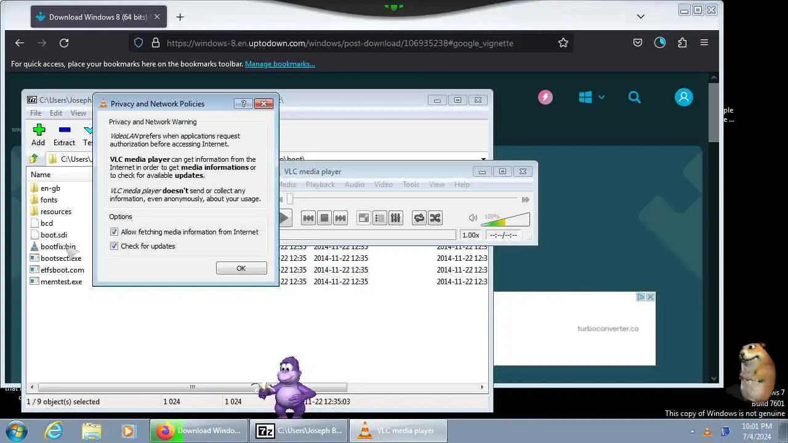788x443 pixels.
Task: Click the up-folder arrow icon in 7-Zip
Action: [x=34, y=159]
